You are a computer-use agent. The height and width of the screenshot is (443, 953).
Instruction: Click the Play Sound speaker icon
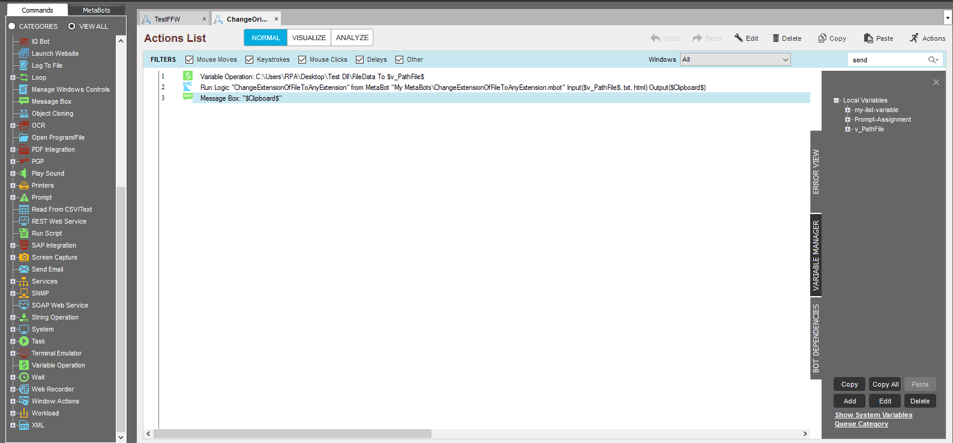(x=24, y=173)
